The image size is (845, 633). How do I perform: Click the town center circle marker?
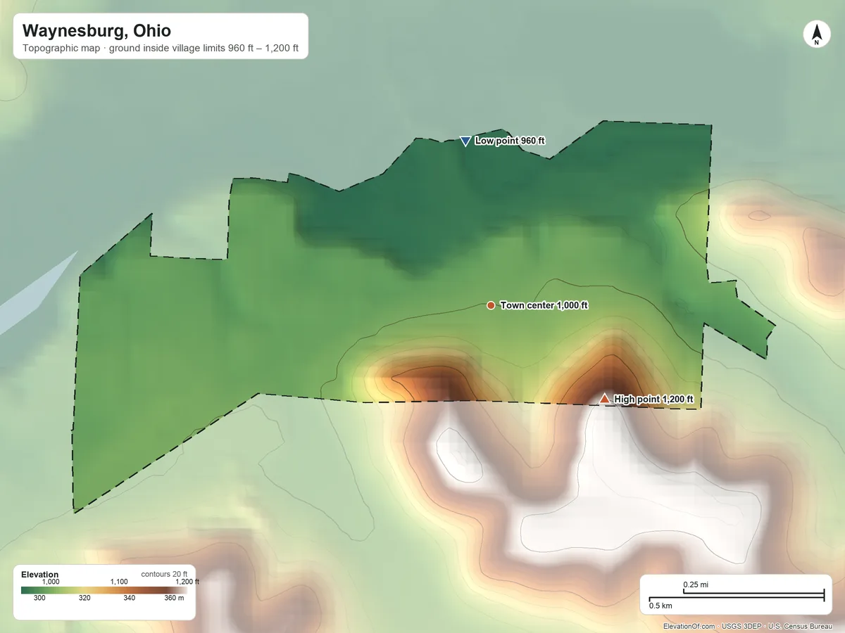[x=490, y=305]
